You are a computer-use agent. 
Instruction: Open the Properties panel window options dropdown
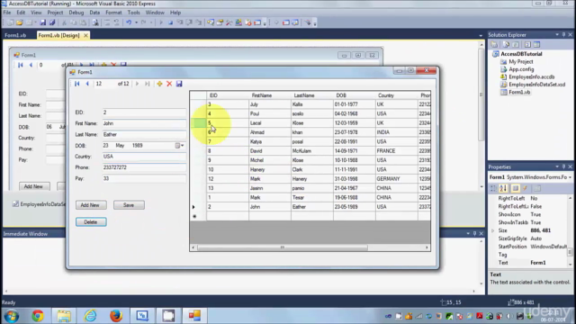pos(557,166)
